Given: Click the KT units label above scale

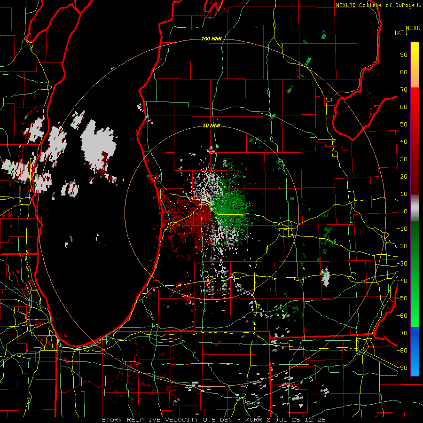Looking at the screenshot, I should 401,32.
